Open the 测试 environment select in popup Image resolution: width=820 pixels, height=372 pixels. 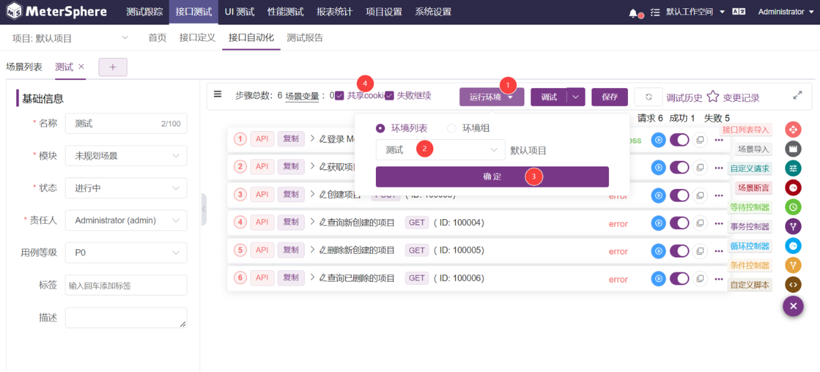[440, 150]
